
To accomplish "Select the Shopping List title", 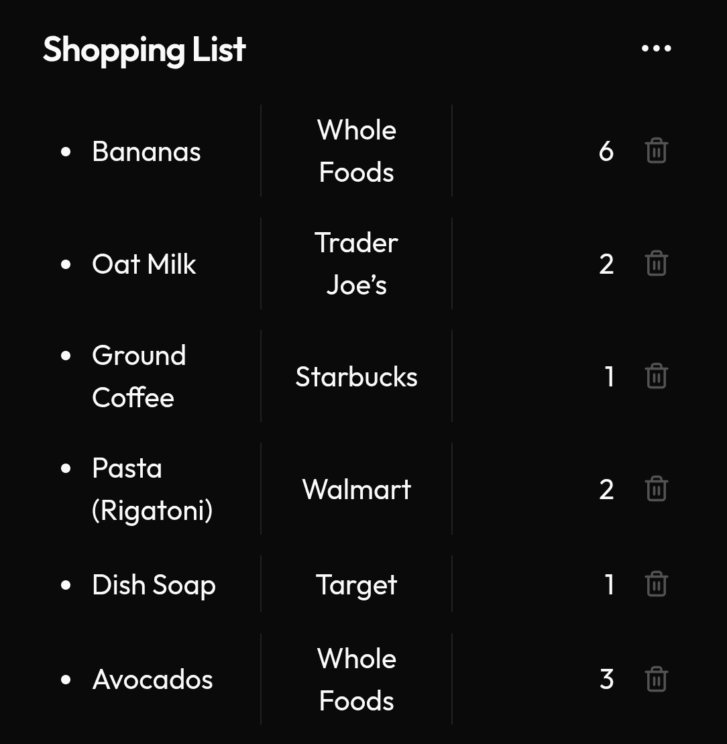I will pyautogui.click(x=145, y=50).
